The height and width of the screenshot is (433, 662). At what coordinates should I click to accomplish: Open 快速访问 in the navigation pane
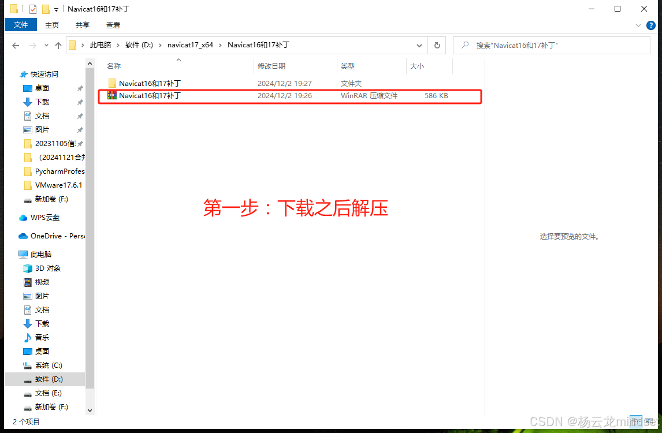[x=44, y=74]
